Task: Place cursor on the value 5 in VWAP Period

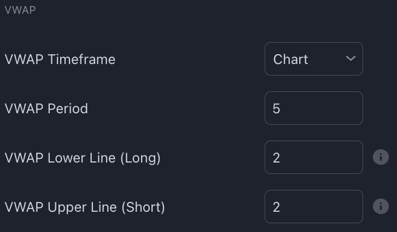Action: click(276, 108)
